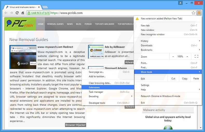Open Developer tools from submenu
Screen dimensions: 205x132
coord(108,103)
